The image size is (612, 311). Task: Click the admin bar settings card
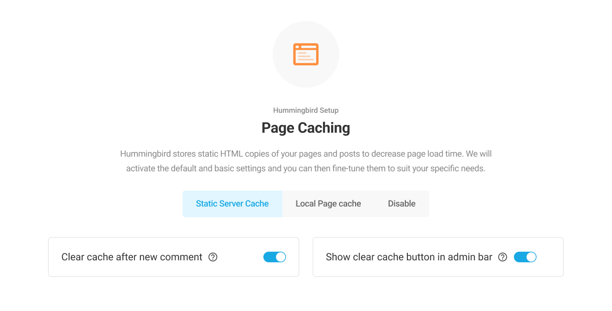[438, 257]
